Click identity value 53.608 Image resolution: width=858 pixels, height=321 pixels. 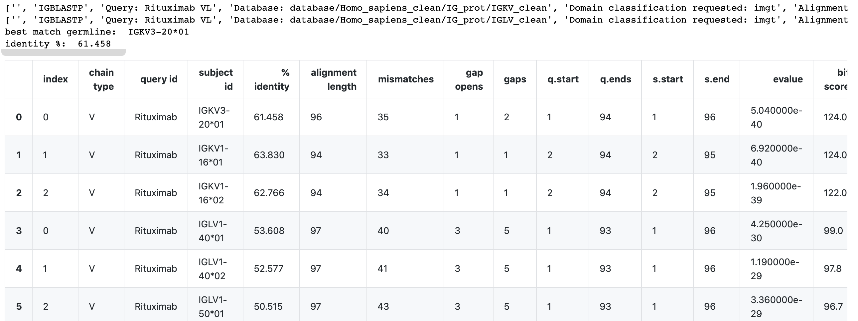click(x=269, y=231)
